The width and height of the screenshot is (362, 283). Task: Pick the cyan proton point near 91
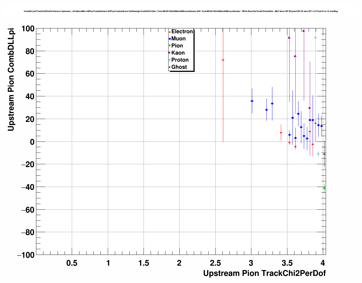pyautogui.click(x=315, y=38)
